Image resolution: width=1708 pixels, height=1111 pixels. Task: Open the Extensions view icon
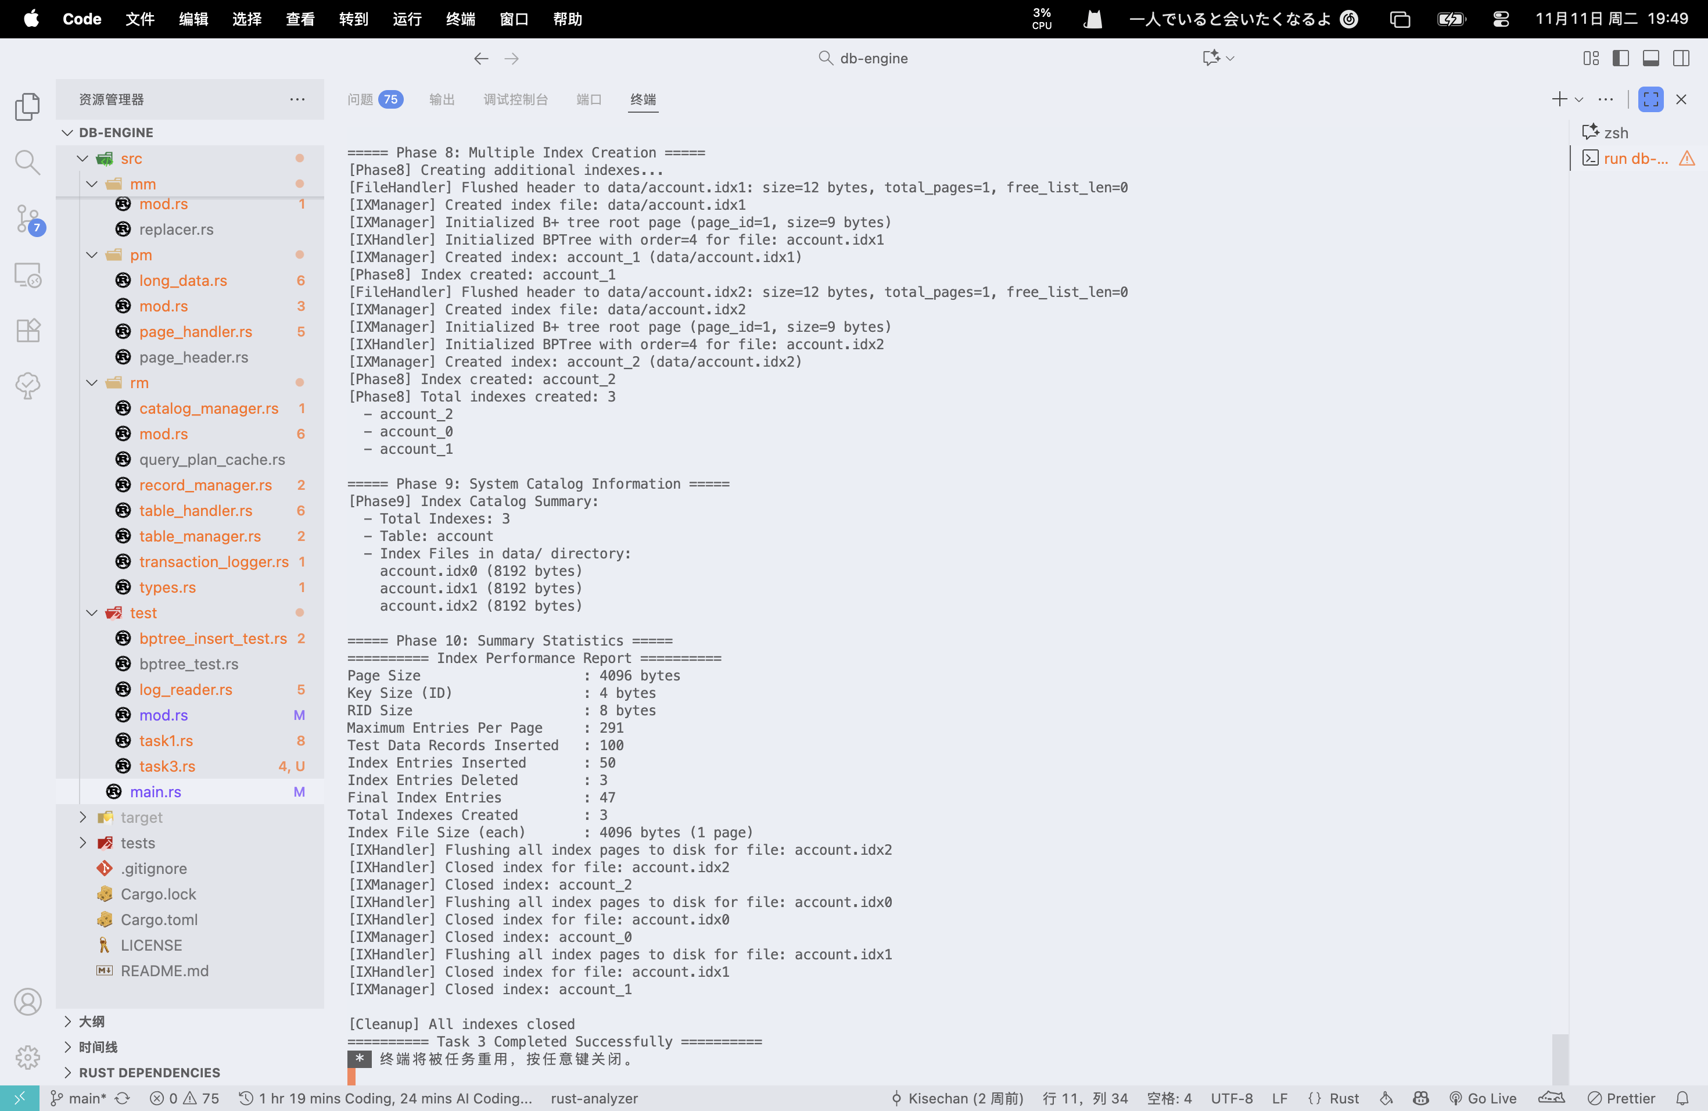[27, 330]
